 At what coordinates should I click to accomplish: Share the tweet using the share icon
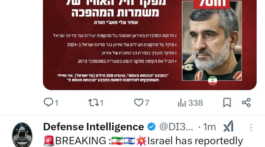pos(246,103)
